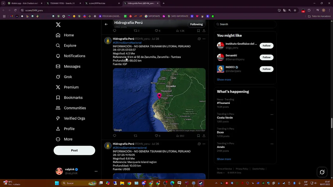This screenshot has width=333, height=187.
Task: Open the Windows Start menu
Action: point(57,183)
